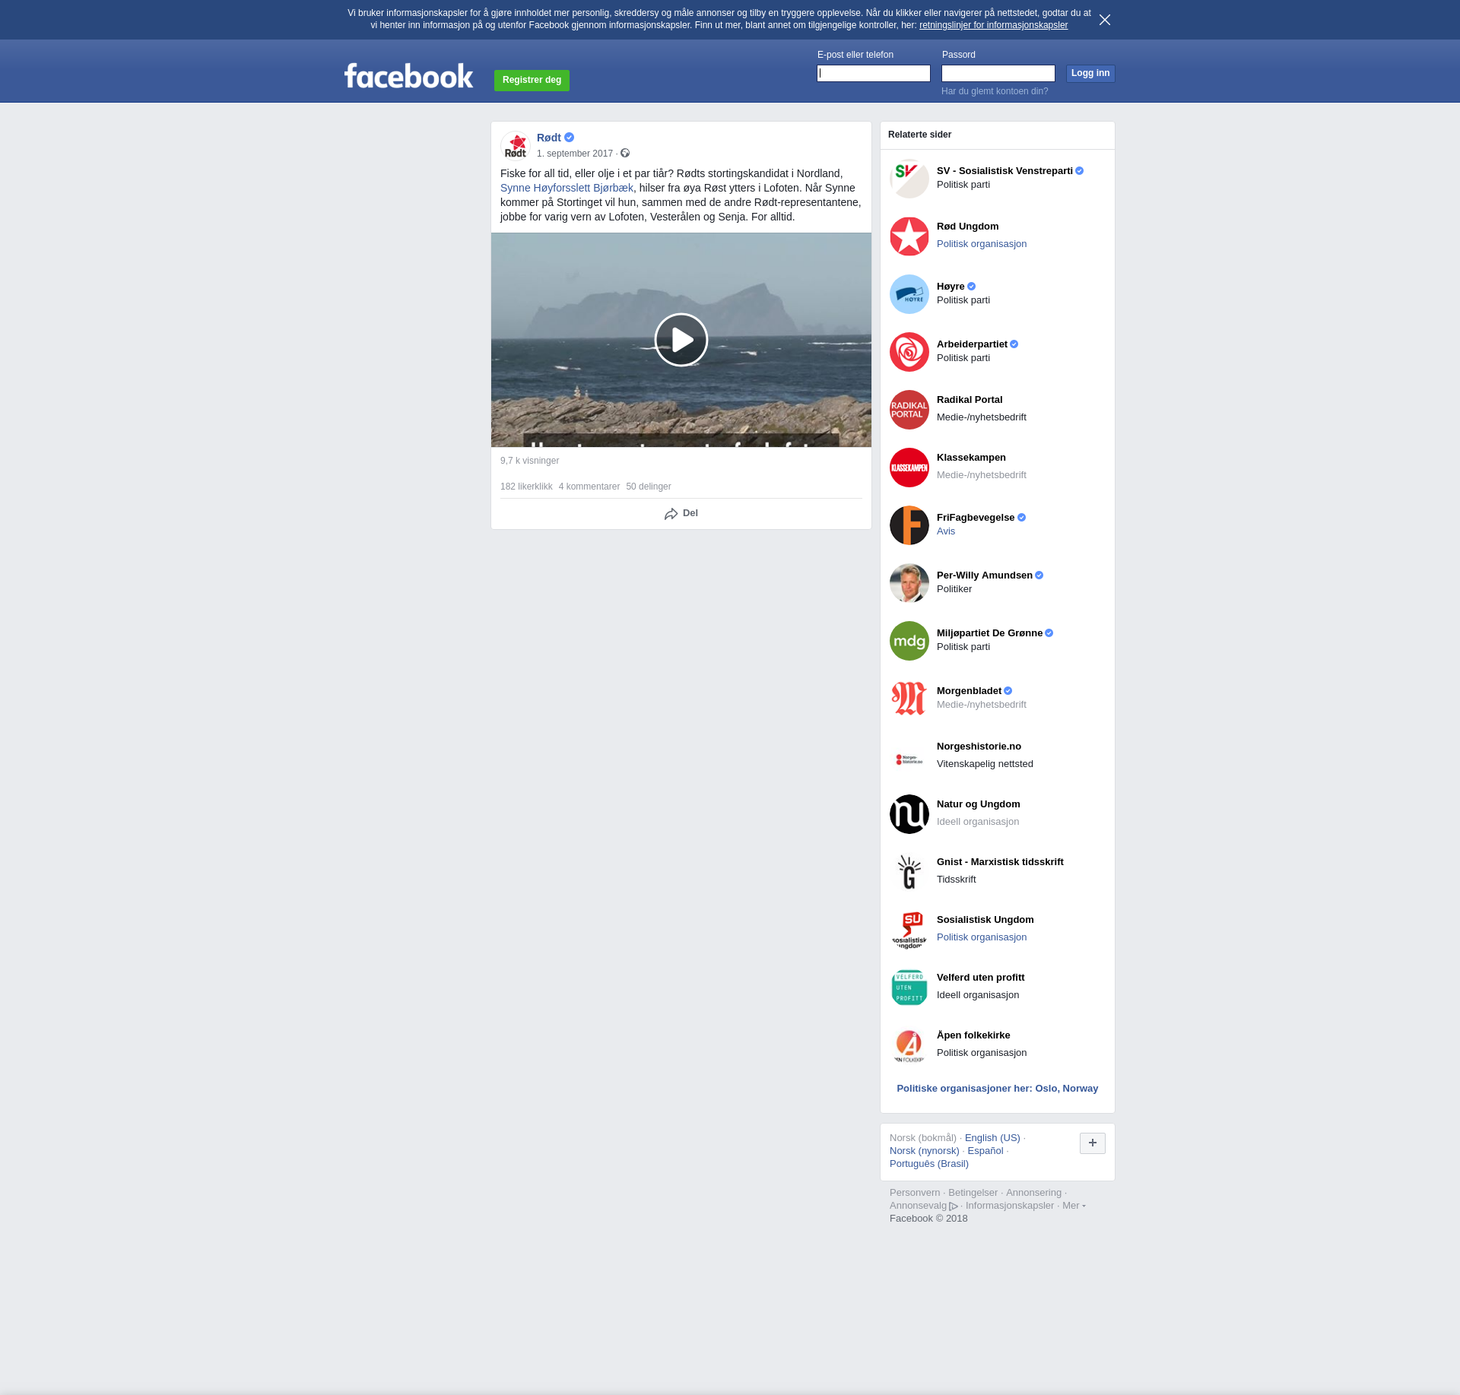The height and width of the screenshot is (1395, 1460).
Task: Open Synne Høyforsslett Bjørbæk profile link
Action: point(567,188)
